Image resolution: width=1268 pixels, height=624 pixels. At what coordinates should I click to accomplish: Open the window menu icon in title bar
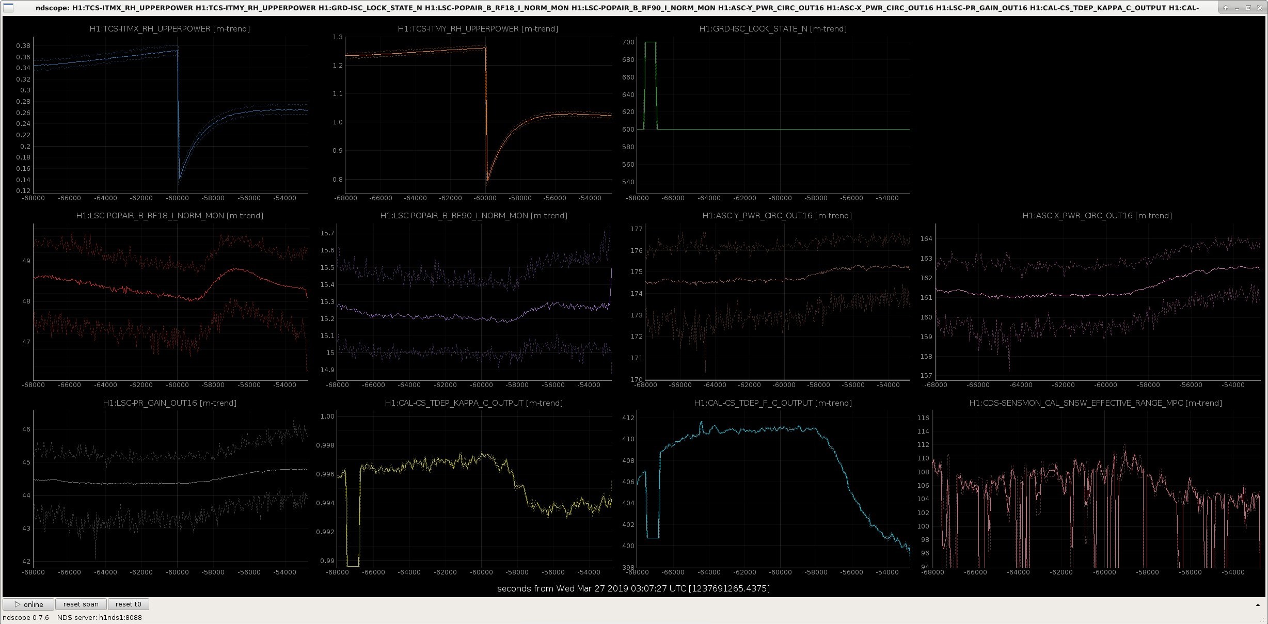8,8
